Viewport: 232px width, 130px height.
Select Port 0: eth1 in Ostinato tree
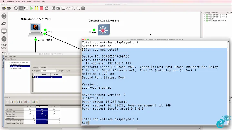pyautogui.click(x=17, y=64)
